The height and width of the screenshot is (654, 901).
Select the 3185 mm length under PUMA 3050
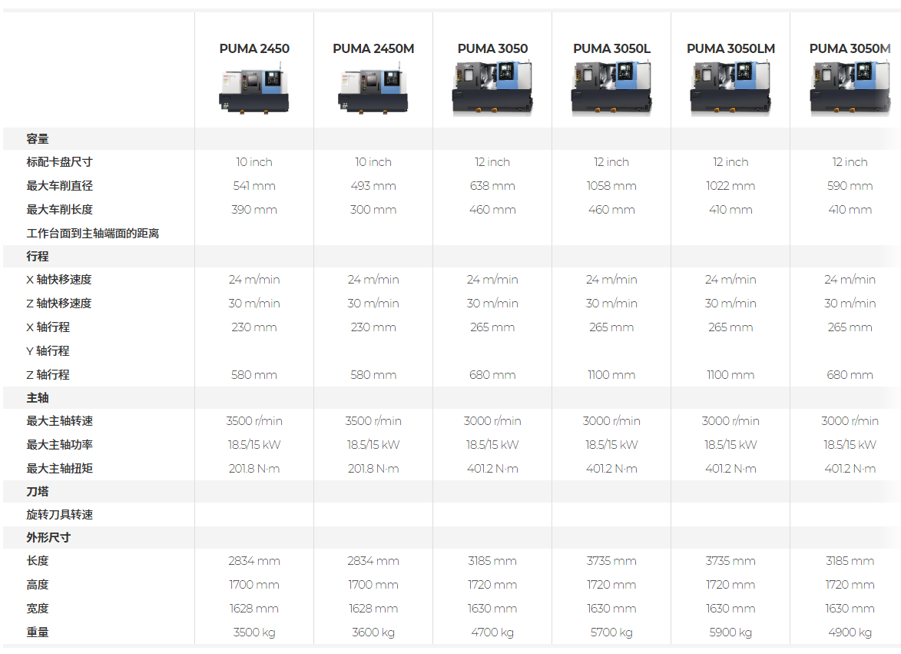click(x=492, y=561)
